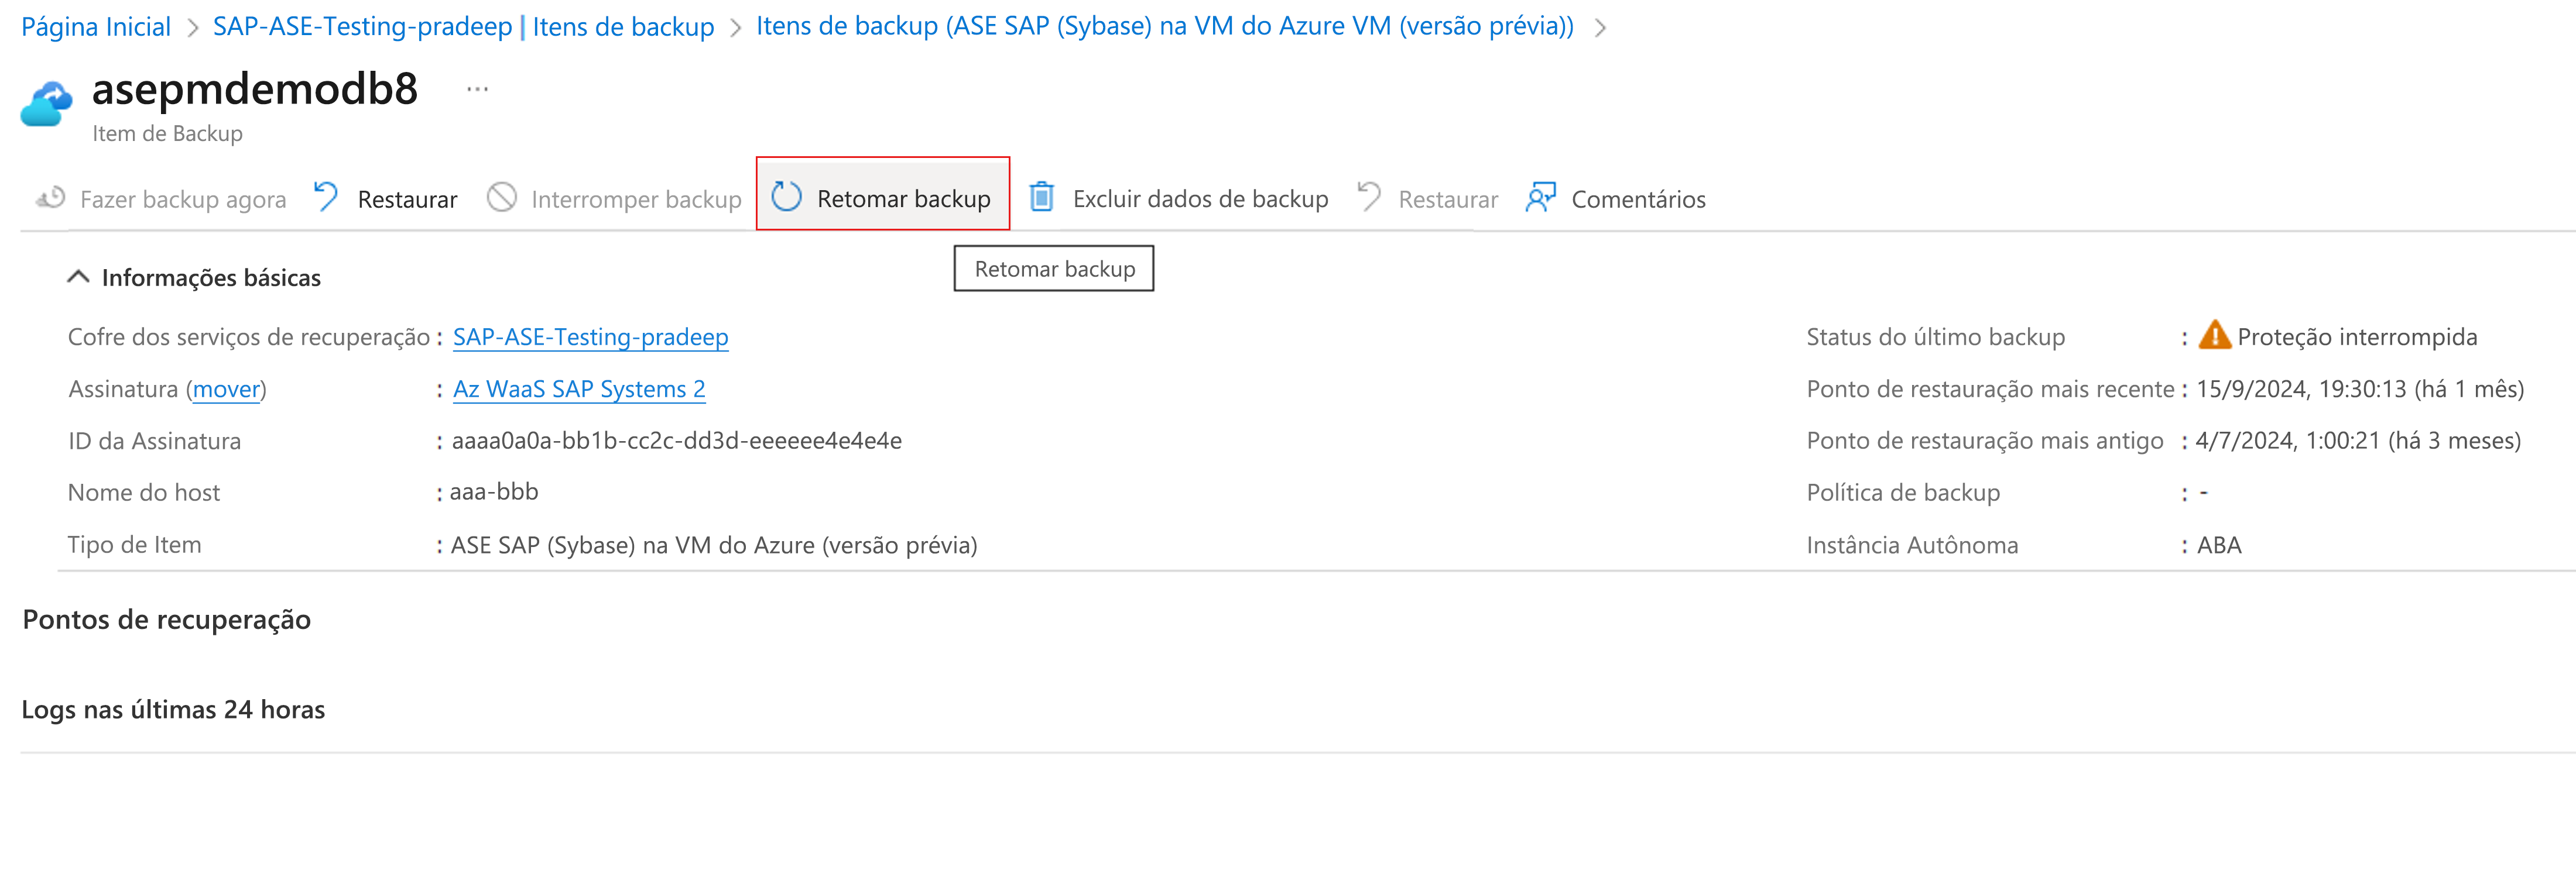
Task: Click the Fazer backup agora clock icon
Action: [51, 198]
